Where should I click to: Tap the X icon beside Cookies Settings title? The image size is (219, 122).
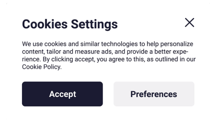click(190, 23)
